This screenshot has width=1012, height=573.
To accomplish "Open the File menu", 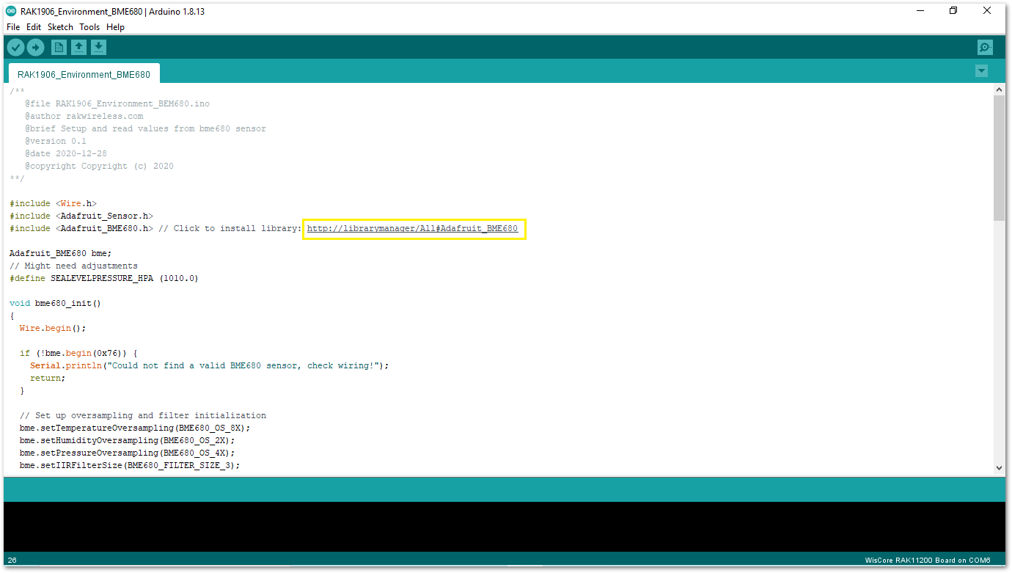I will [13, 27].
